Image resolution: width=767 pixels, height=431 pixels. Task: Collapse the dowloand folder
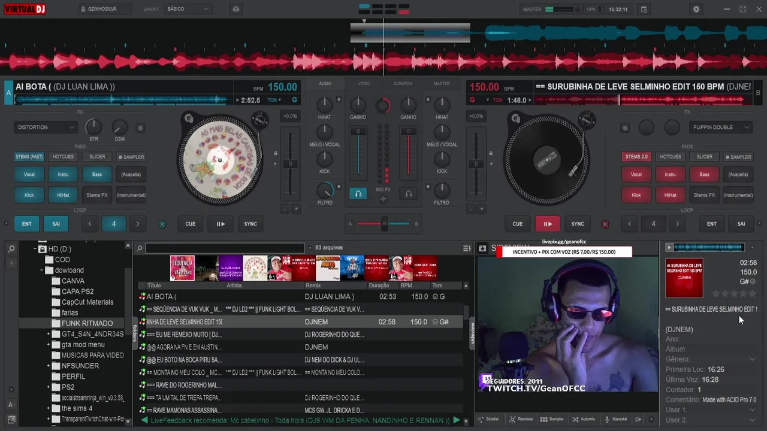(x=42, y=270)
